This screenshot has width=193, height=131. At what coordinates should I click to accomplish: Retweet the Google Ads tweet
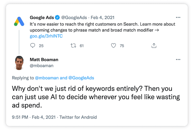click(73, 46)
